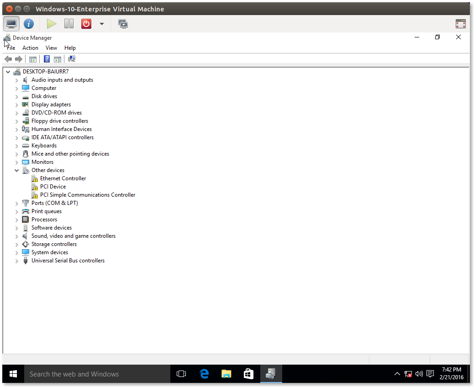Viewport: 474px width, 387px height.
Task: Show the VM graphical console view
Action: pyautogui.click(x=11, y=24)
